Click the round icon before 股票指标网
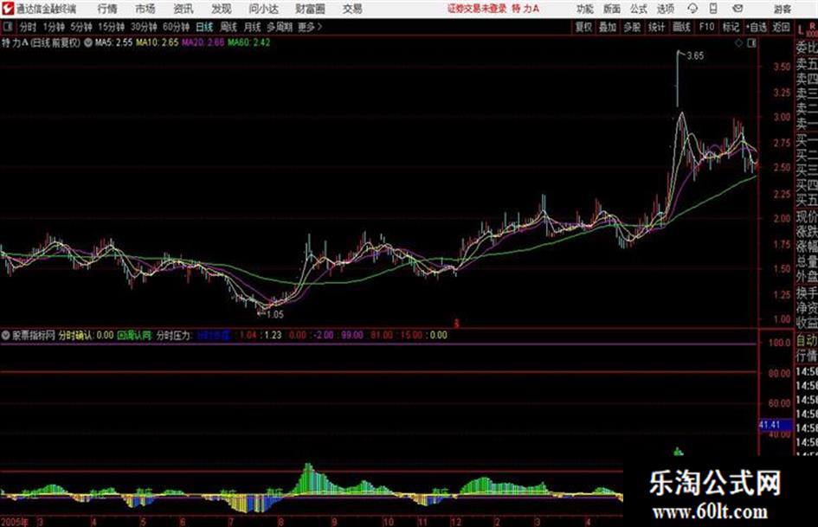 coord(6,335)
